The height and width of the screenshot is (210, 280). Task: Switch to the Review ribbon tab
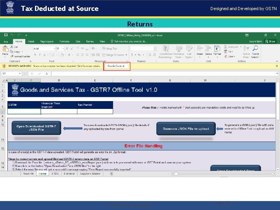click(90, 42)
